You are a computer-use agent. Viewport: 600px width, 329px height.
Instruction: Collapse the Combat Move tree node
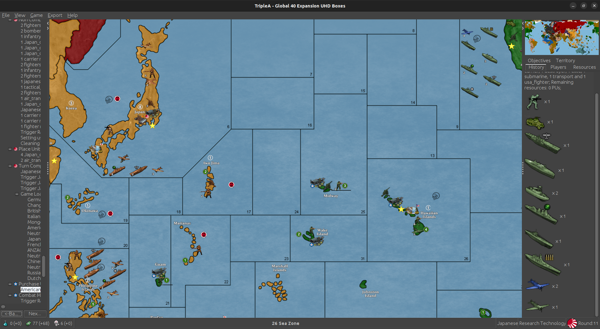pos(10,295)
